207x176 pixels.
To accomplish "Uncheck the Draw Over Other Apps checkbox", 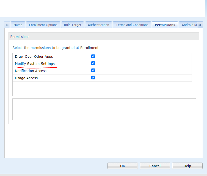I will pyautogui.click(x=93, y=56).
